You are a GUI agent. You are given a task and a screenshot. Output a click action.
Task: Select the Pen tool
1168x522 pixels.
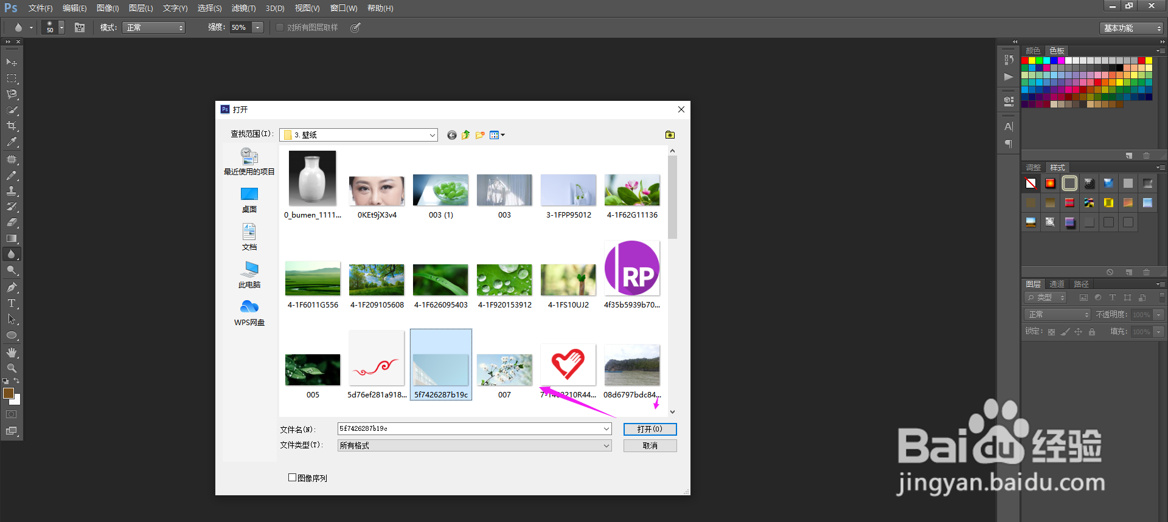(12, 287)
